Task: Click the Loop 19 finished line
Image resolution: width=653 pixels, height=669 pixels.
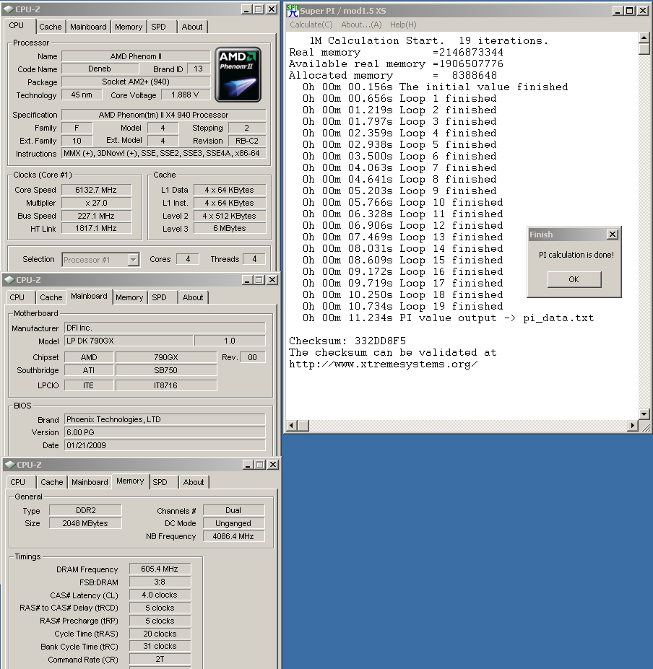Action: (x=403, y=306)
